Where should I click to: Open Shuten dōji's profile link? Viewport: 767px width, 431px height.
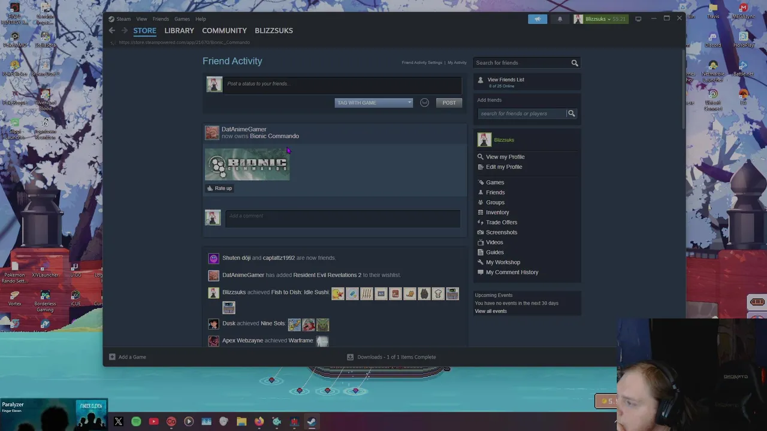coord(236,258)
